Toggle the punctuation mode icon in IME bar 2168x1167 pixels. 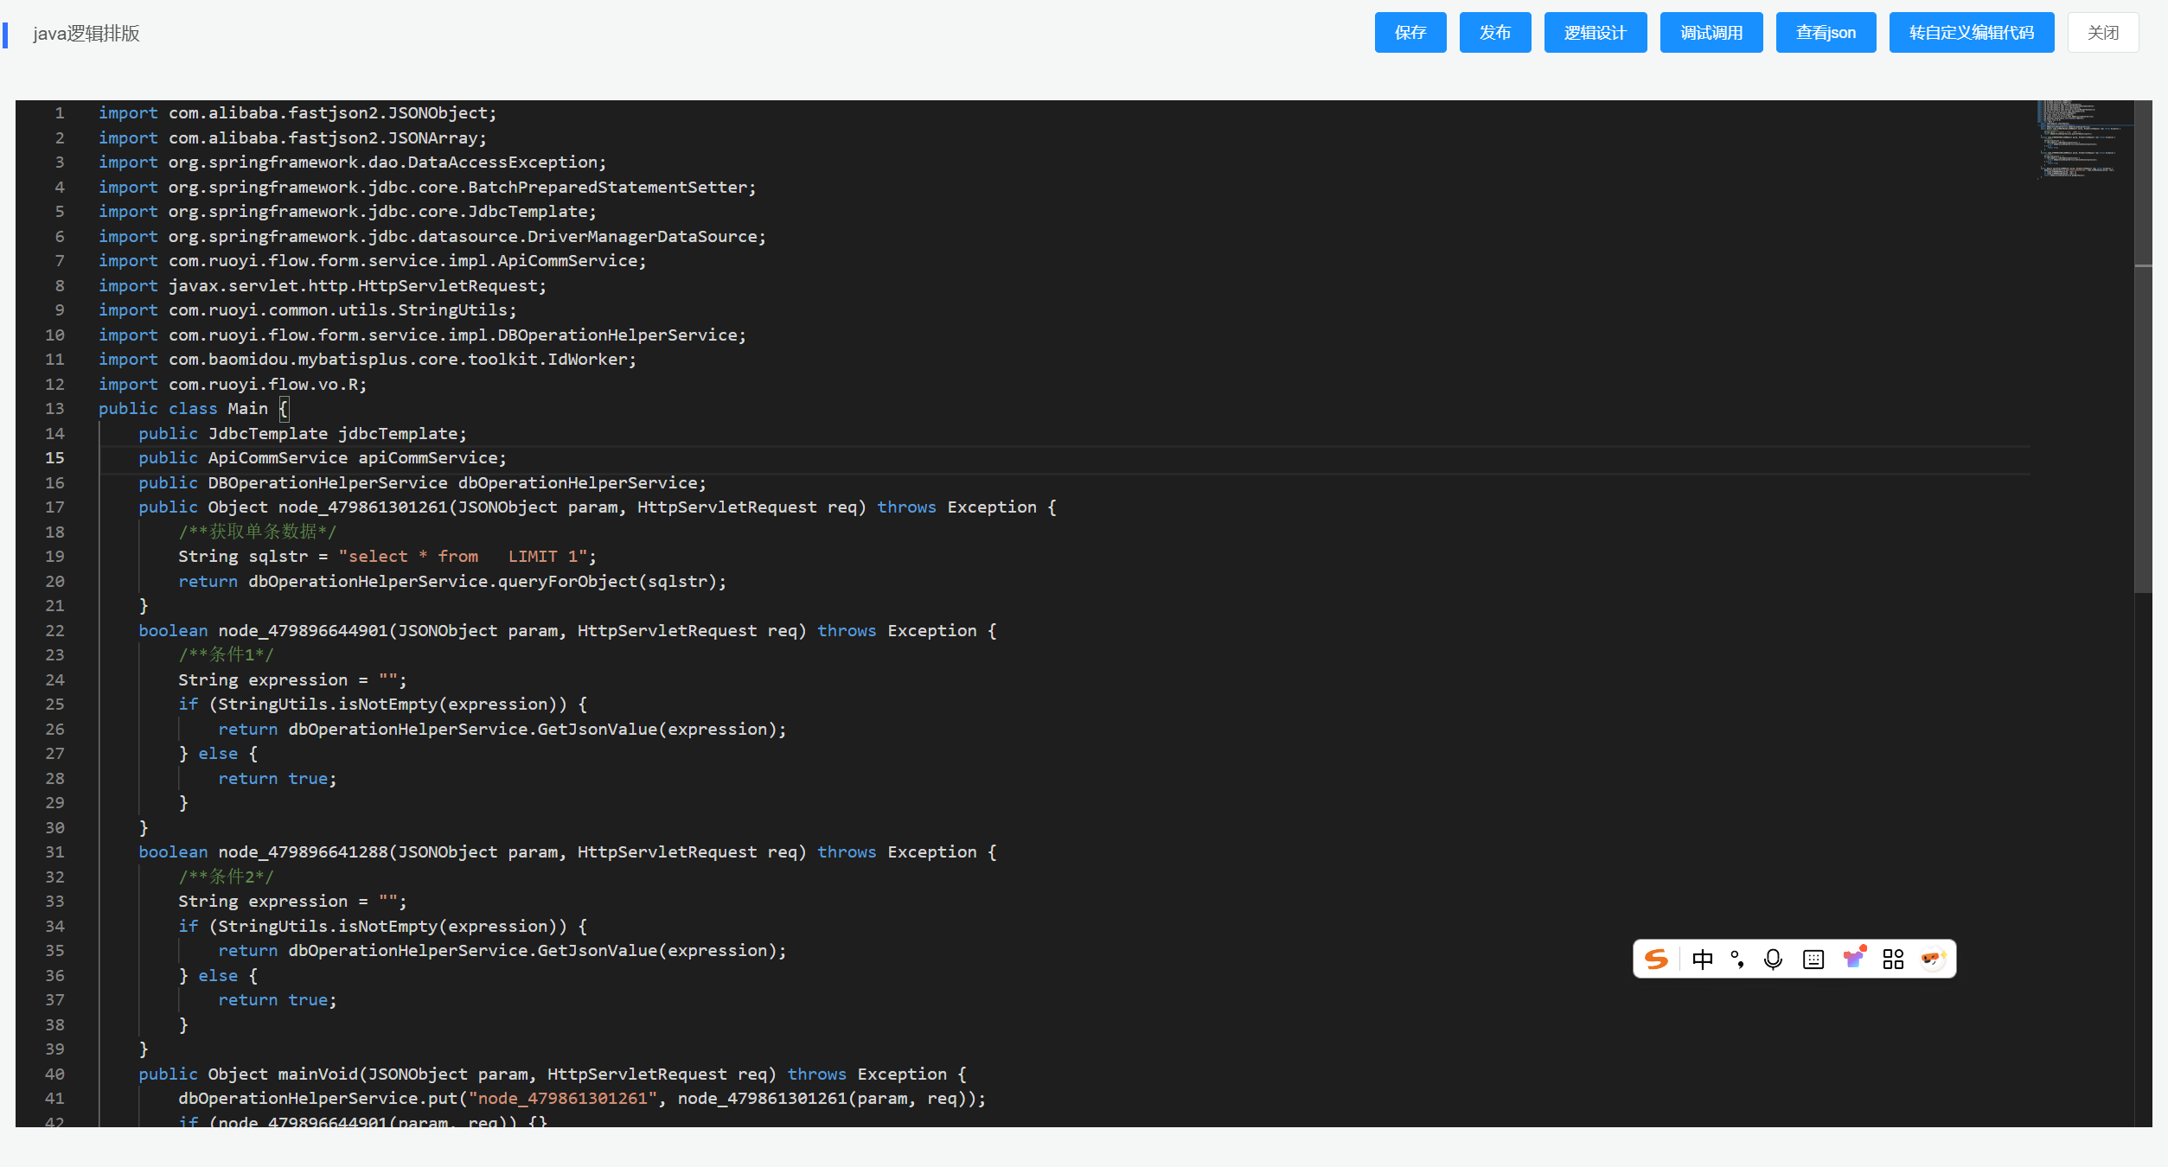pyautogui.click(x=1737, y=960)
